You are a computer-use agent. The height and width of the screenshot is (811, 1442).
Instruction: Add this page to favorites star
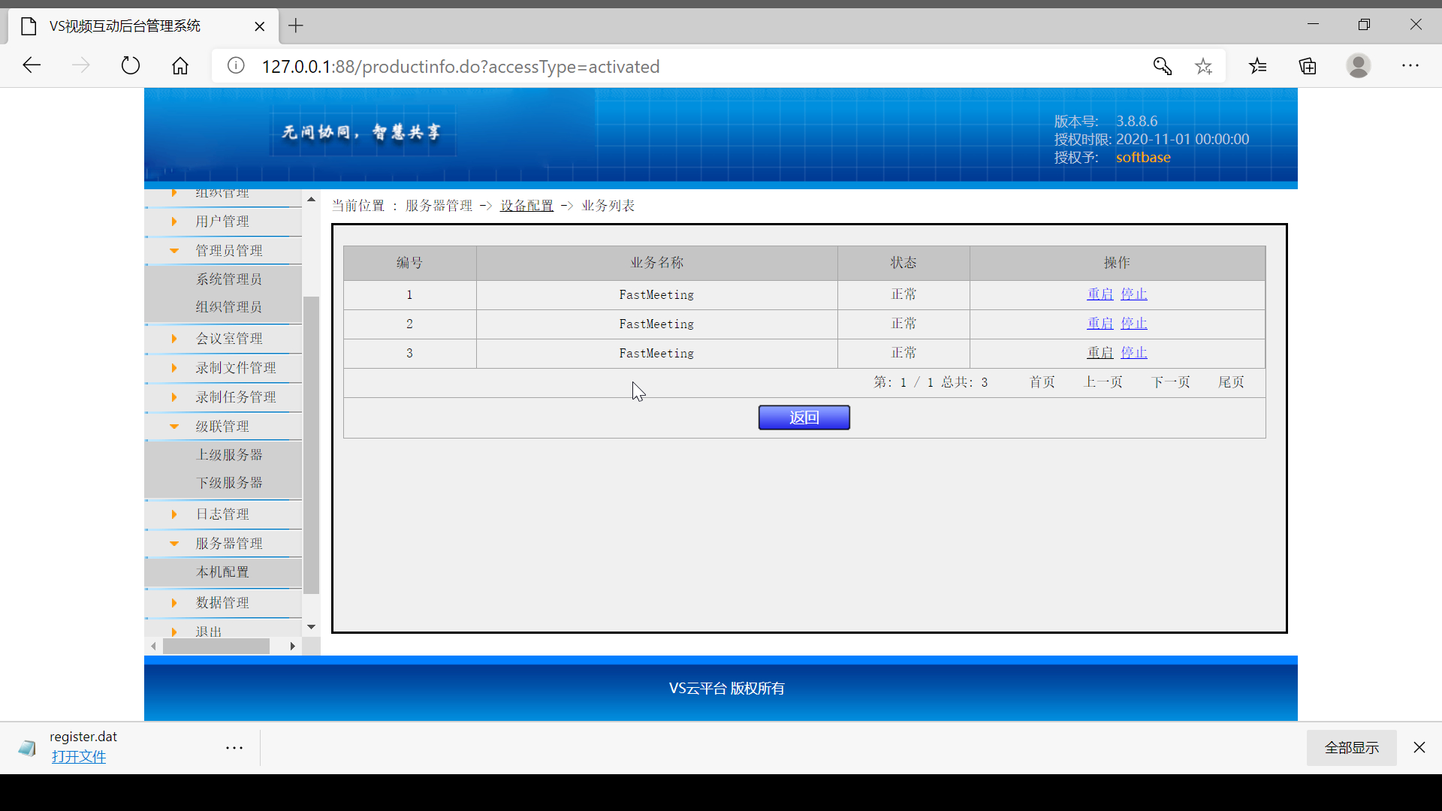click(x=1204, y=66)
